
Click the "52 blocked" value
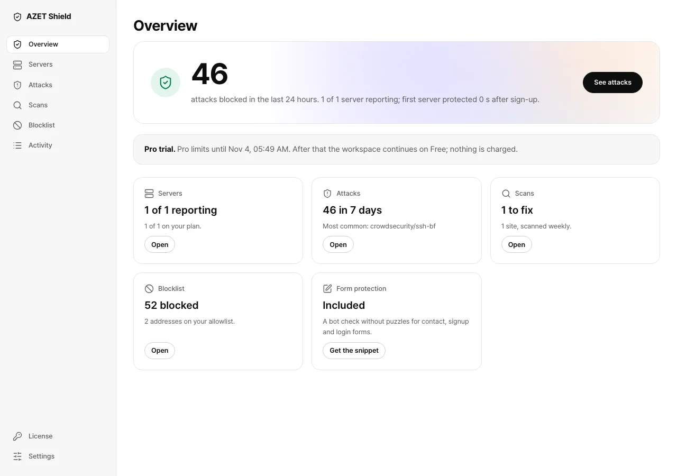coord(171,305)
